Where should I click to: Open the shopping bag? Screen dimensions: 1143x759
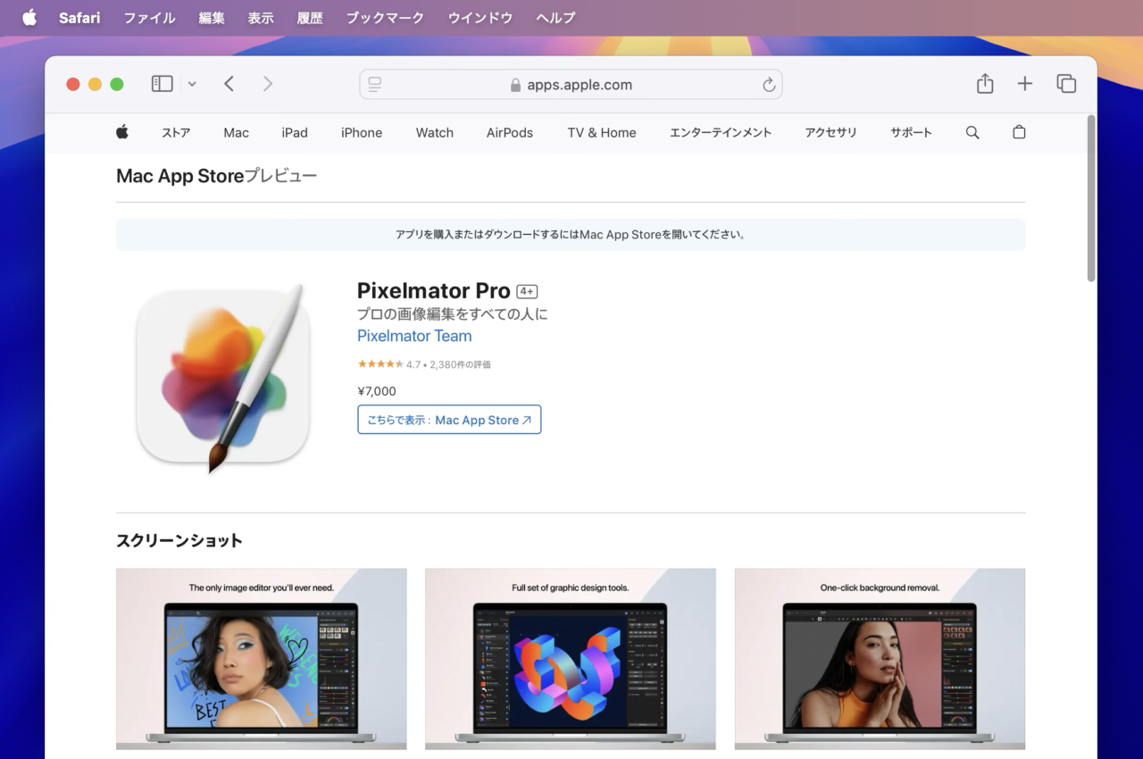click(x=1019, y=132)
